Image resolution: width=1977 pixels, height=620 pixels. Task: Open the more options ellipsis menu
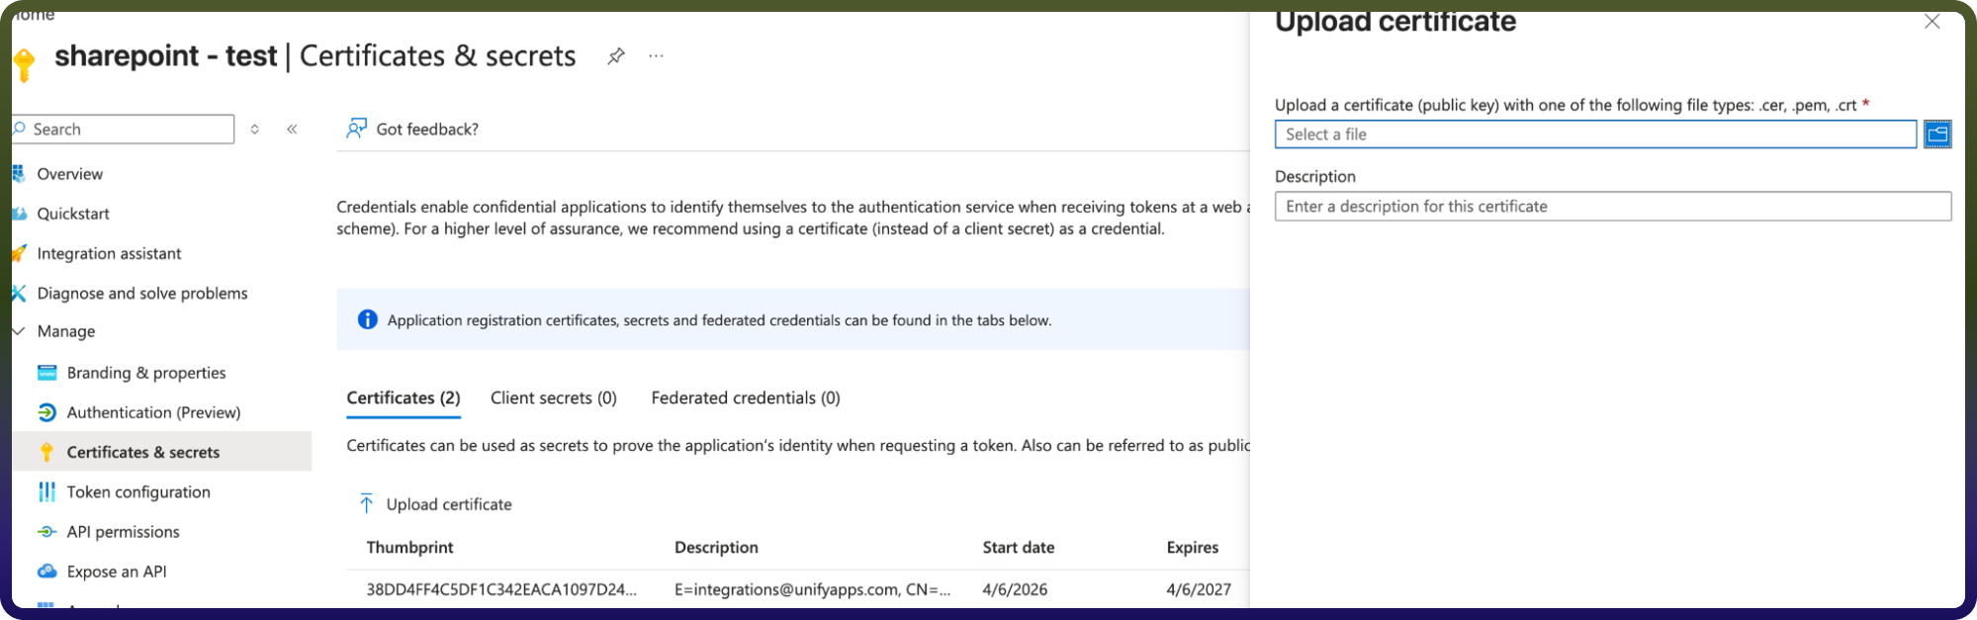point(656,56)
